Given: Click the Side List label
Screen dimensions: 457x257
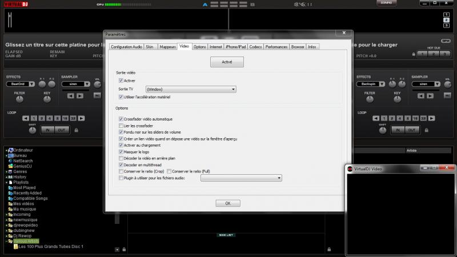Looking at the screenshot, I should pyautogui.click(x=226, y=235).
